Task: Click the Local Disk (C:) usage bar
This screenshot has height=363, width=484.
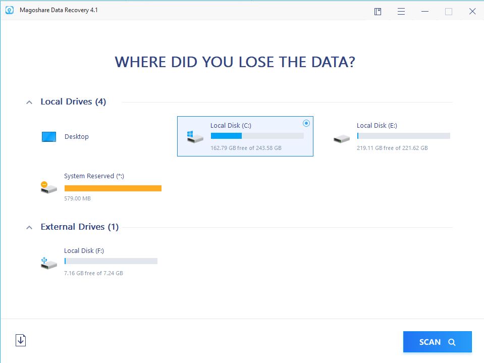Action: click(257, 136)
